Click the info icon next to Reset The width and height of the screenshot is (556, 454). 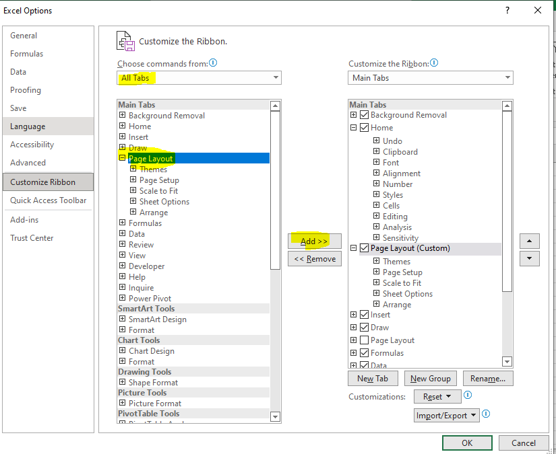[468, 395]
